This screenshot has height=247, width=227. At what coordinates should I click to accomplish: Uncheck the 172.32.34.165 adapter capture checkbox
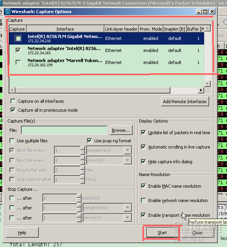coord(18,50)
